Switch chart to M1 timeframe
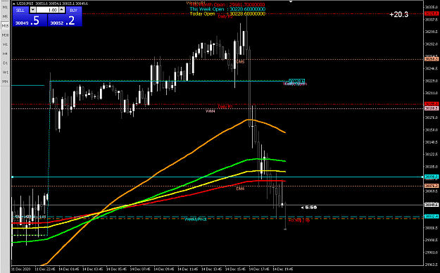The width and height of the screenshot is (440, 273). [x=5, y=7]
